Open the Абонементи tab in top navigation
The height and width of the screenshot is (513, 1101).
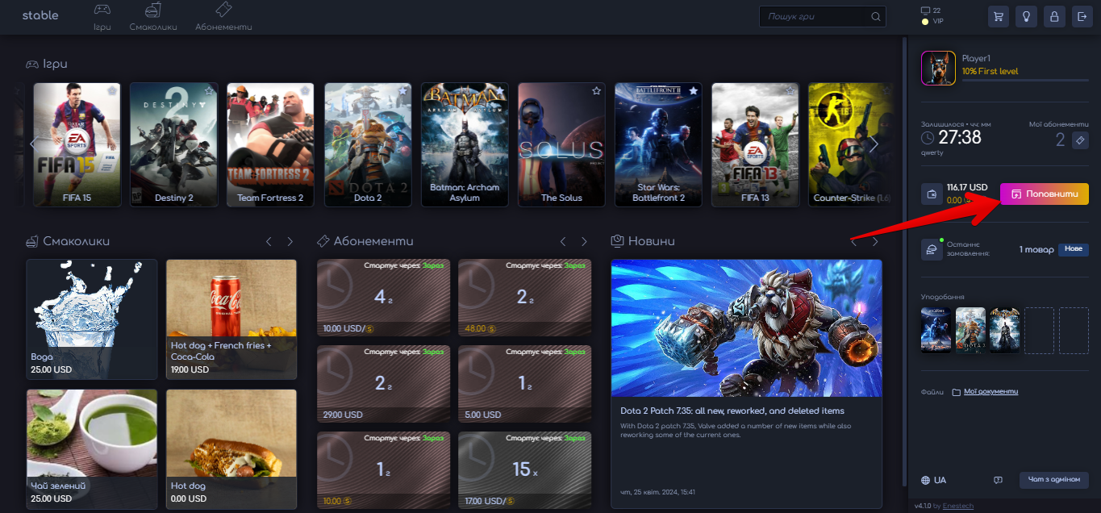pos(223,17)
